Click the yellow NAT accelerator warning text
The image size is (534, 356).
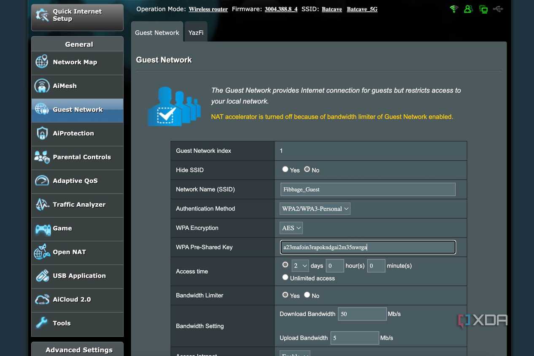point(332,116)
